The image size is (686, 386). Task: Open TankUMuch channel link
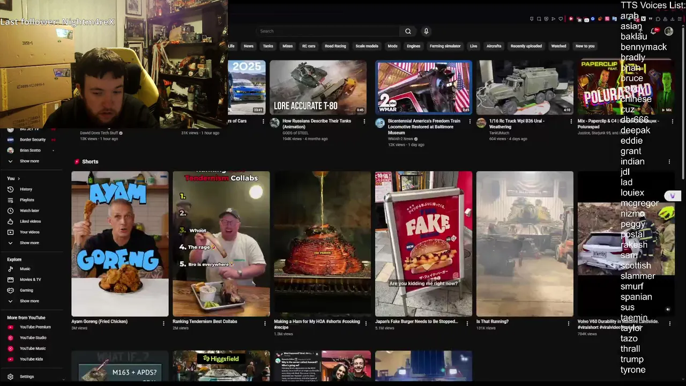pyautogui.click(x=499, y=132)
